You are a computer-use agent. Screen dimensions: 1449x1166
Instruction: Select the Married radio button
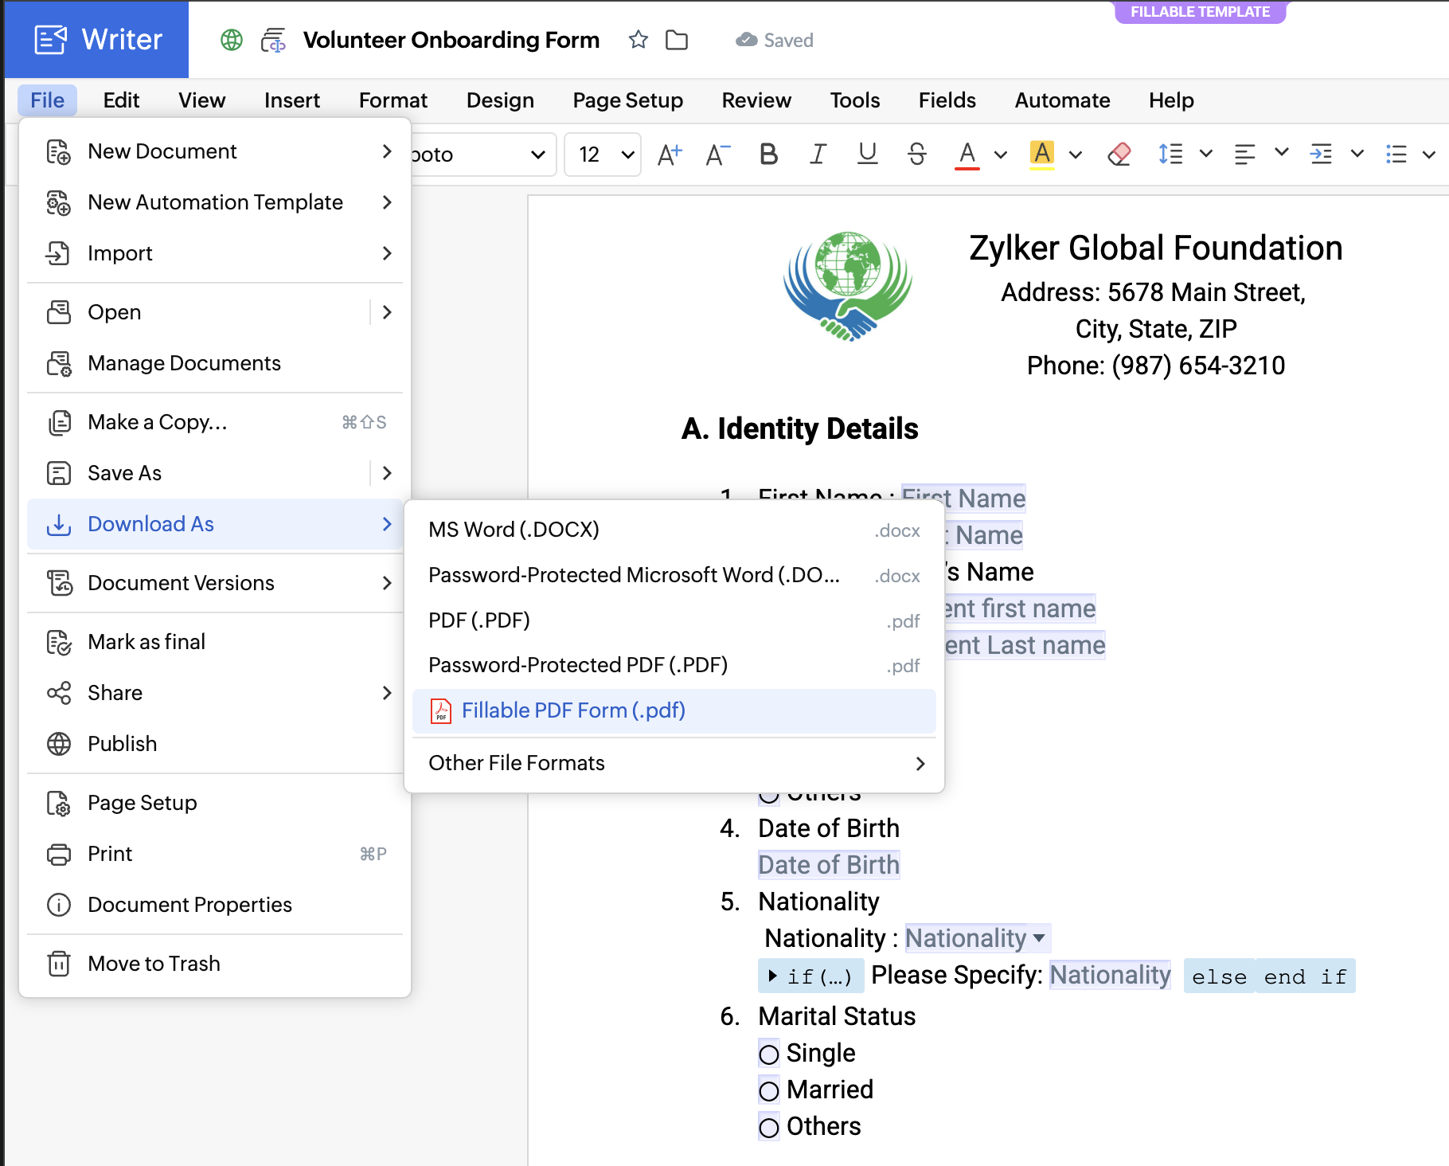point(769,1091)
